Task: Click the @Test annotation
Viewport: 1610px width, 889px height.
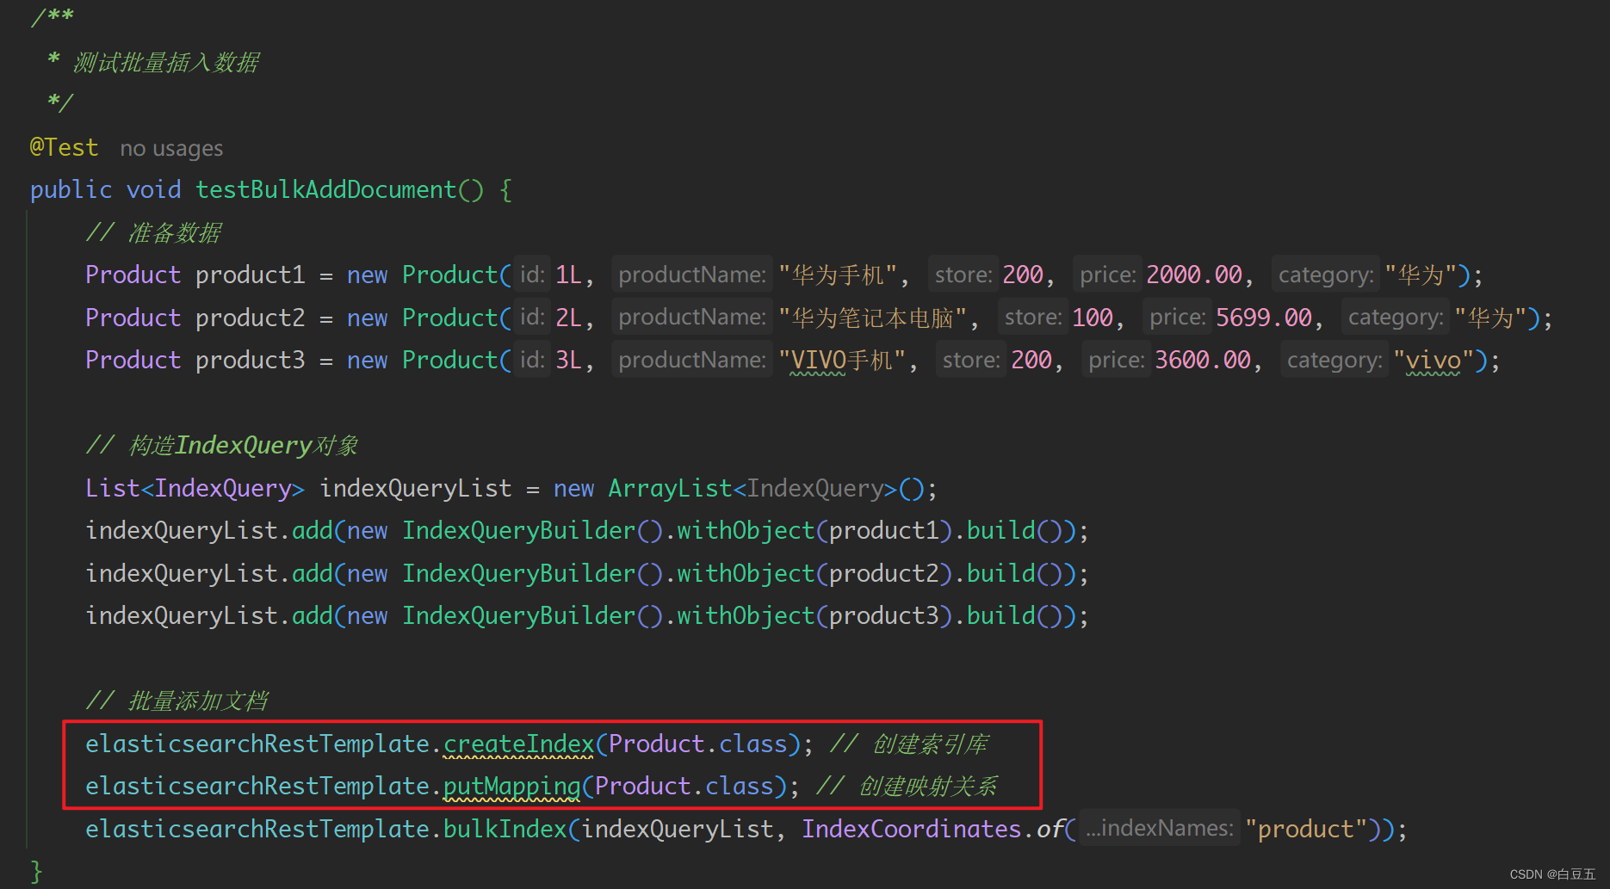Action: [x=65, y=147]
